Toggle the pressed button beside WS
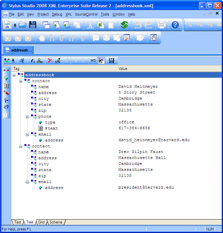This screenshot has width=223, height=233. [x=101, y=61]
